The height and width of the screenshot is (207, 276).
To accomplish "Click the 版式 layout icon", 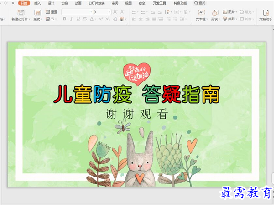I will tap(37, 13).
